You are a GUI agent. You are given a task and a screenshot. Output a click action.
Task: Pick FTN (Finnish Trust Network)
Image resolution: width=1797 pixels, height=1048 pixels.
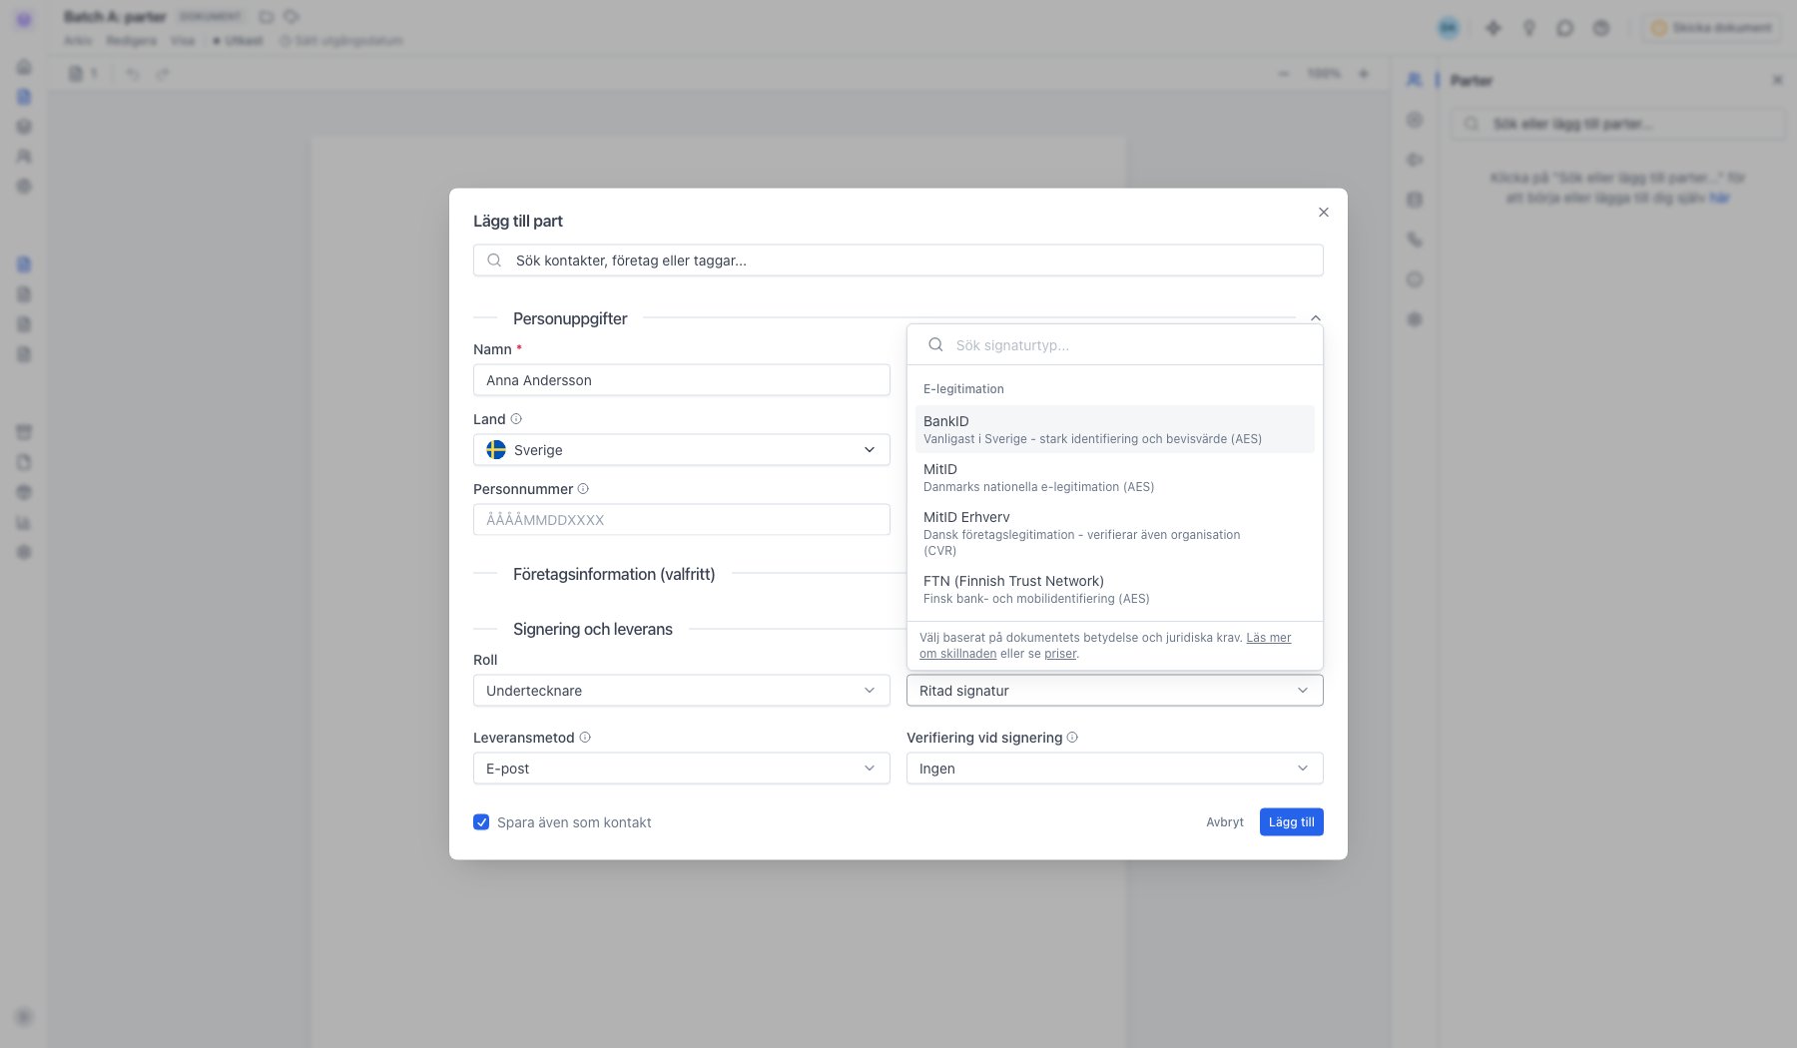1115,589
